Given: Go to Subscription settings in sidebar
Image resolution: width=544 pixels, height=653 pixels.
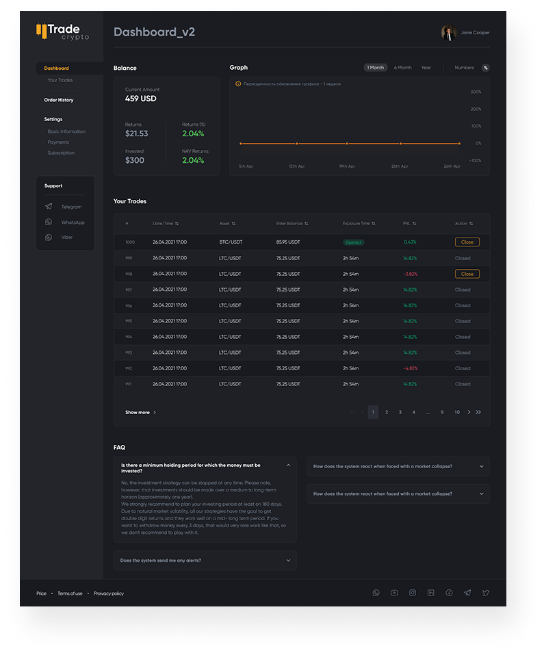Looking at the screenshot, I should point(61,153).
